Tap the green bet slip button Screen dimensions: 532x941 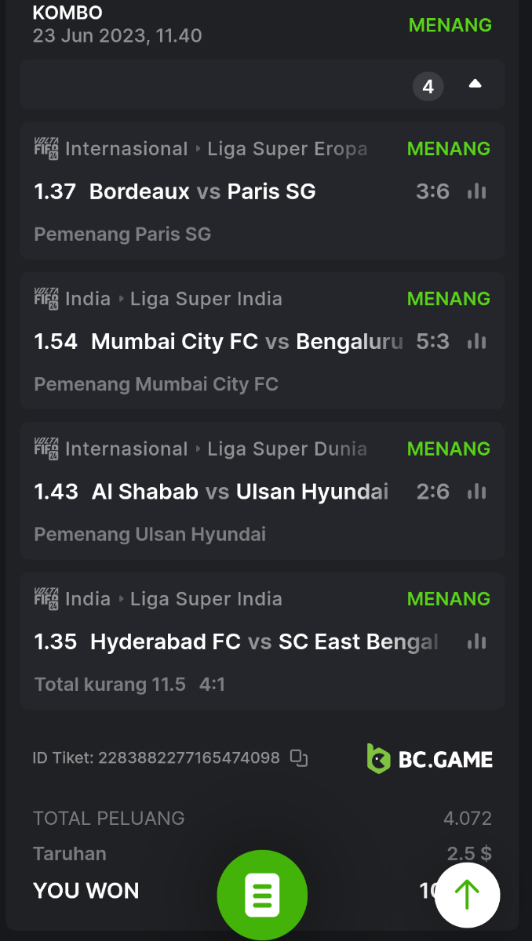pos(262,895)
